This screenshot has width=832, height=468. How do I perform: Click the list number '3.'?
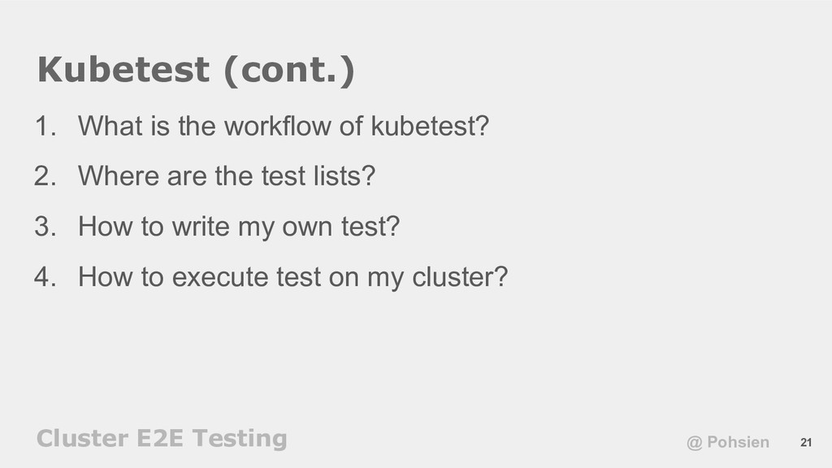point(45,227)
